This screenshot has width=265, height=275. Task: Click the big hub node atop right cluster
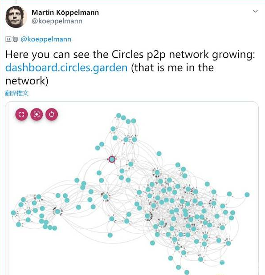[157, 172]
